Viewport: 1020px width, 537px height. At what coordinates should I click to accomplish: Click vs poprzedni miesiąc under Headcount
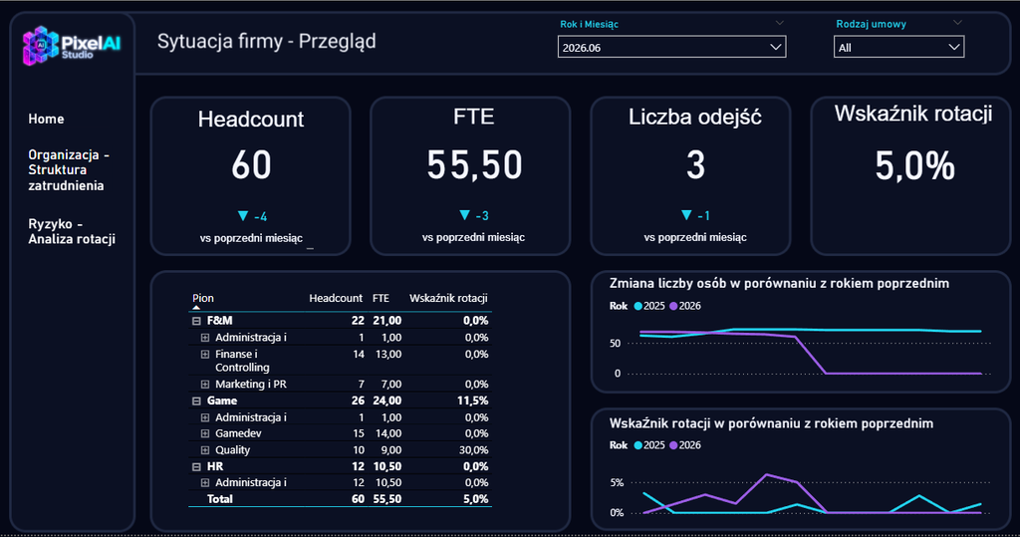[x=251, y=239]
